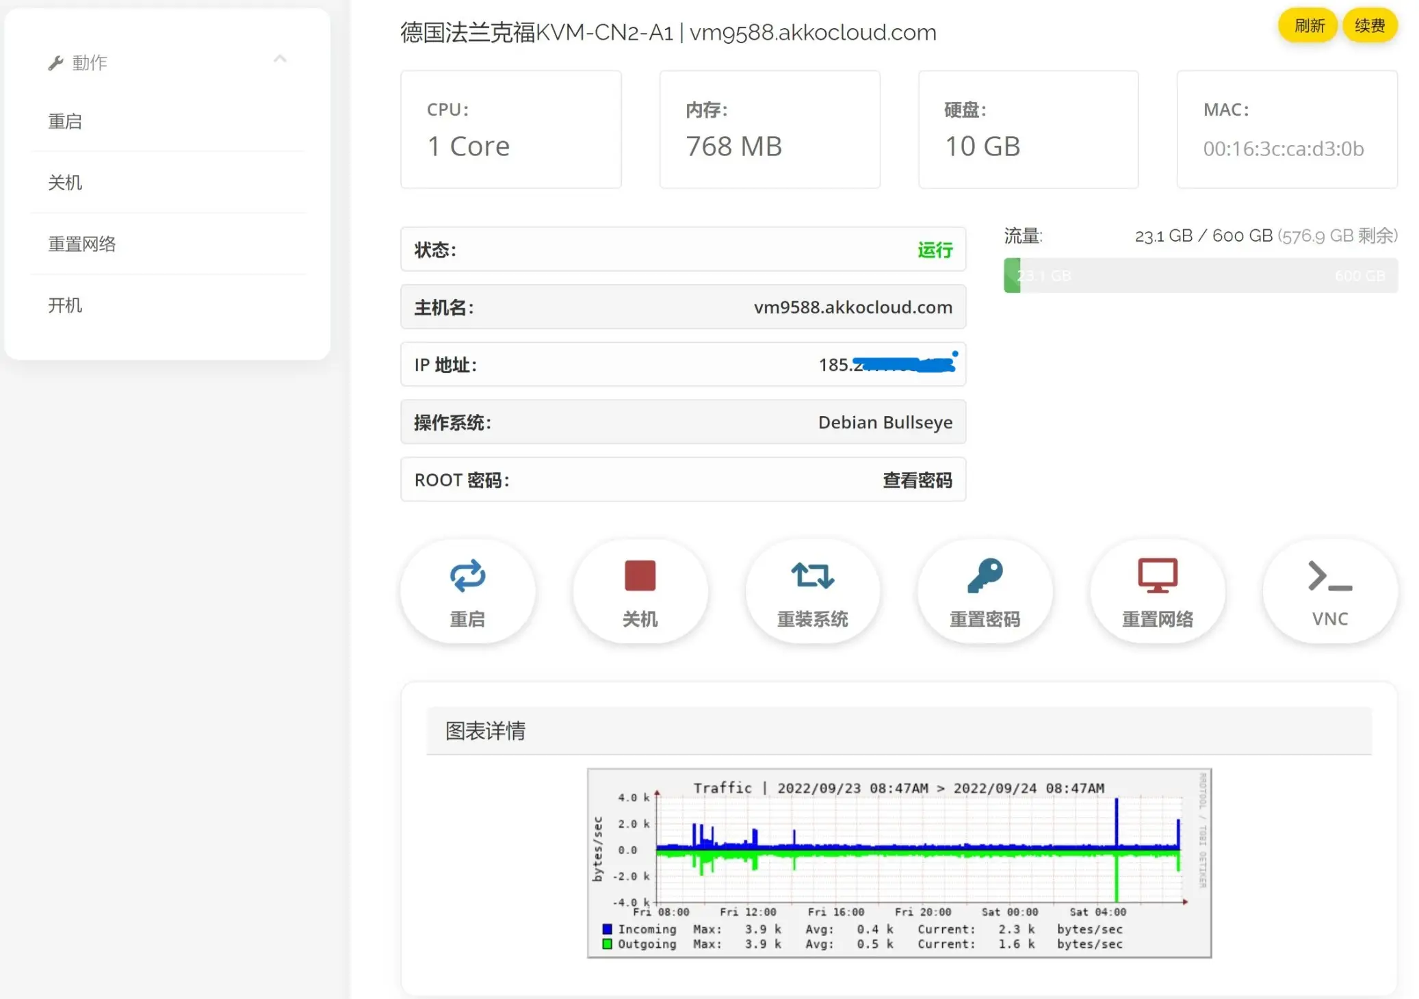Click the 重置密码 label under key icon
Viewport: 1419px width, 999px height.
click(985, 619)
